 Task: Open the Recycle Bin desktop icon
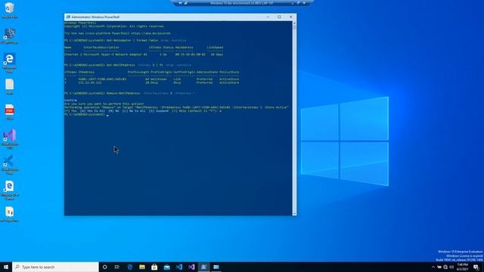tap(10, 10)
